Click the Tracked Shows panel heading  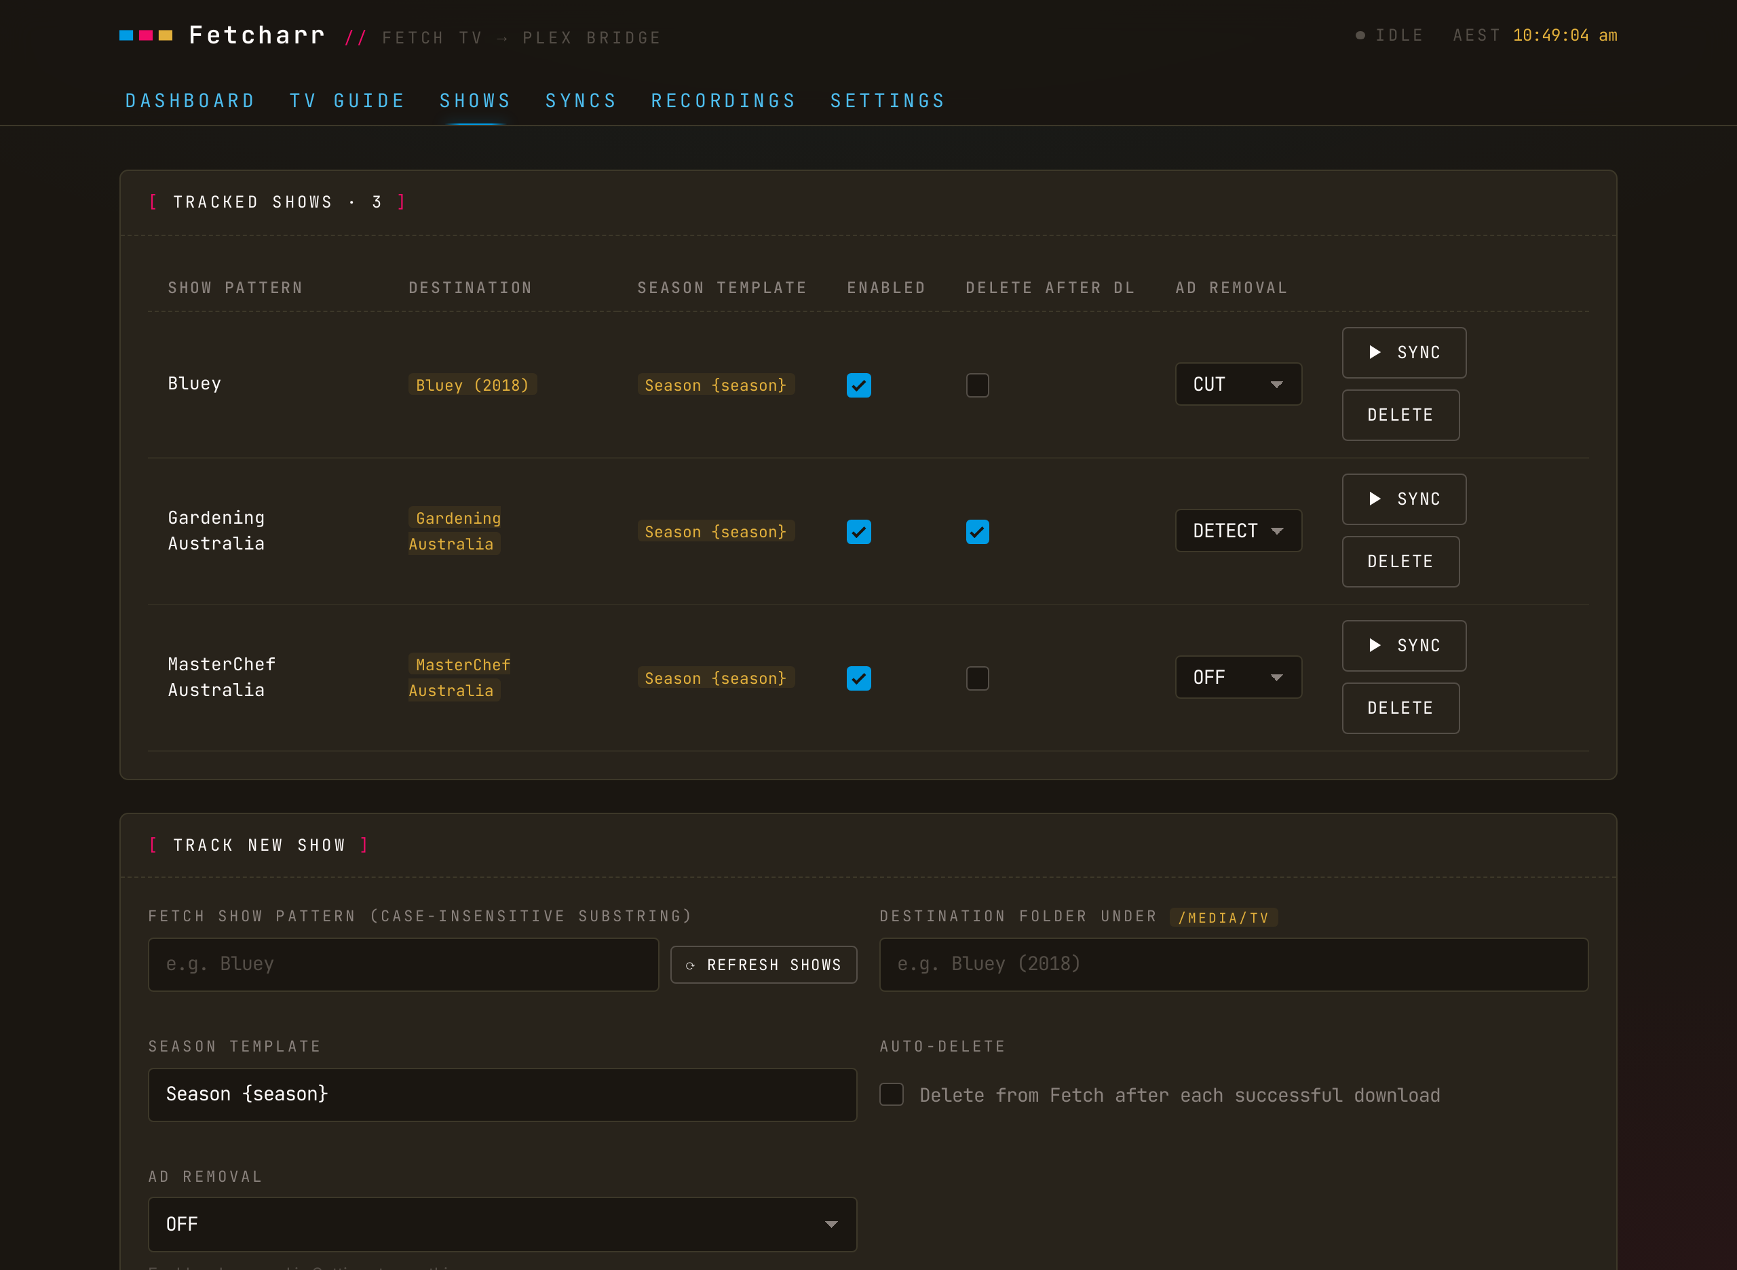[x=277, y=202]
